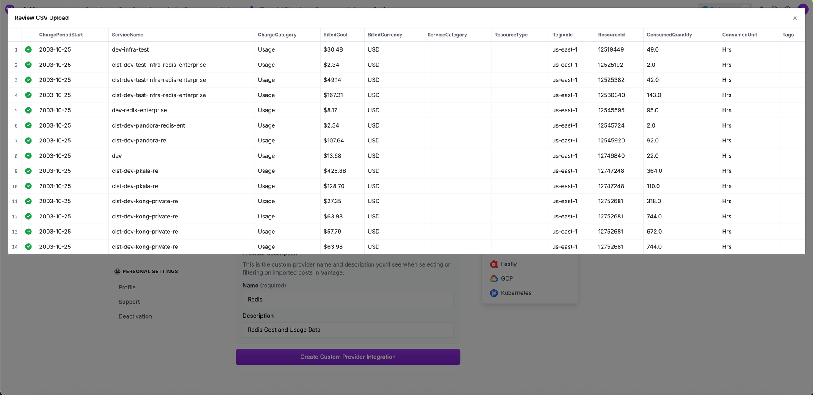This screenshot has width=813, height=395.
Task: Click the green check icon in row 5
Action: coord(28,110)
